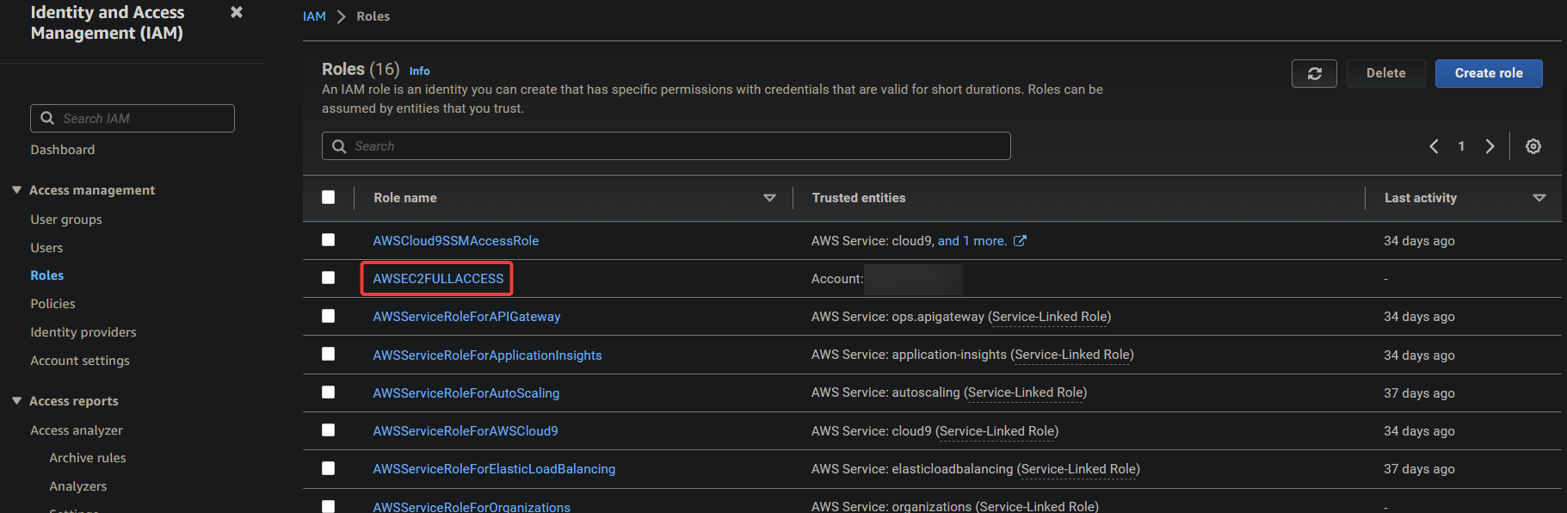Open Account settings in sidebar

[x=80, y=361]
